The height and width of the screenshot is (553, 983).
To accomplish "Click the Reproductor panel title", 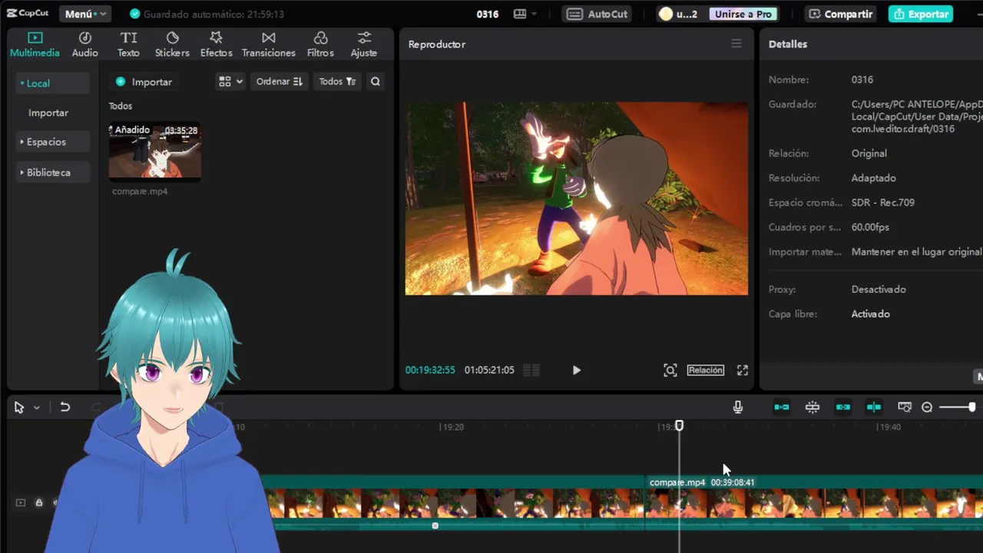I will click(x=437, y=44).
